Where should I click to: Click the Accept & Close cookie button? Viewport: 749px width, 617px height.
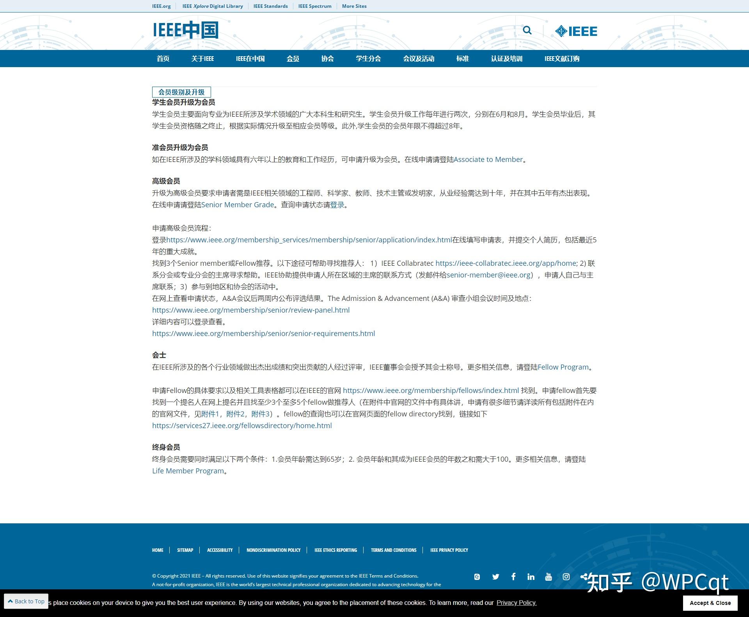click(x=710, y=603)
